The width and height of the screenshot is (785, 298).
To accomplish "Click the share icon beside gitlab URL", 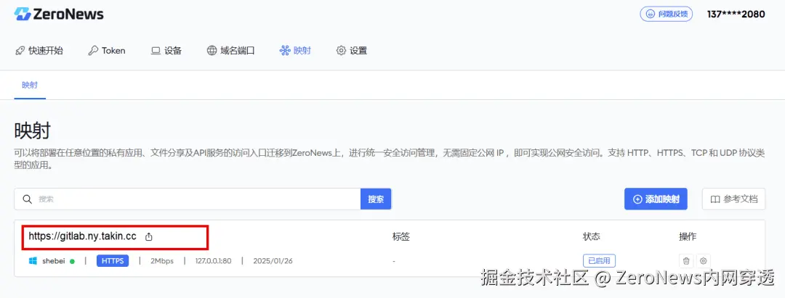I will pyautogui.click(x=149, y=236).
